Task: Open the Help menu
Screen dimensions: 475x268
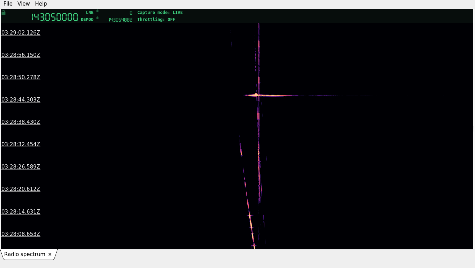Action: pyautogui.click(x=41, y=4)
